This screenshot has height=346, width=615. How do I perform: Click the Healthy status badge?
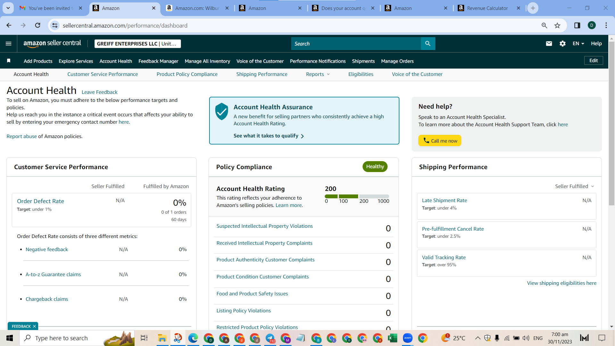(x=375, y=167)
